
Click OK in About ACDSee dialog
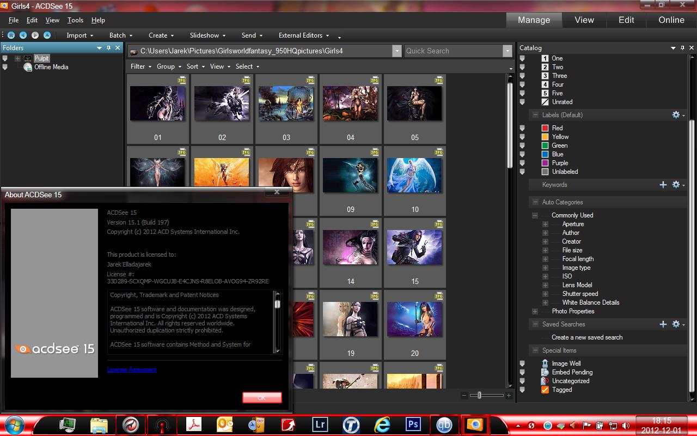tap(262, 398)
